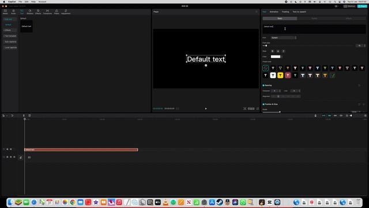Select Default category in text sidebar
Image resolution: width=369 pixels, height=208 pixels.
click(x=8, y=25)
